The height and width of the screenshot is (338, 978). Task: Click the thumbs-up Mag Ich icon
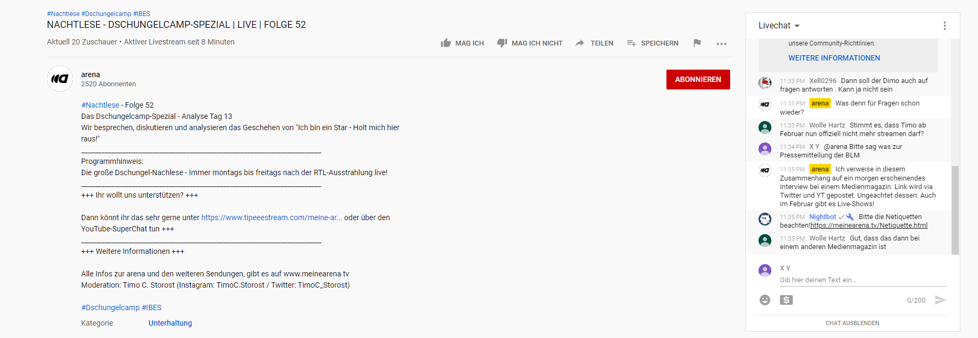pyautogui.click(x=445, y=43)
